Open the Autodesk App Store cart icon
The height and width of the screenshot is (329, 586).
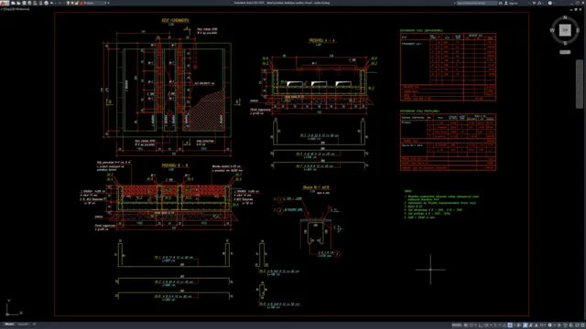[534, 3]
